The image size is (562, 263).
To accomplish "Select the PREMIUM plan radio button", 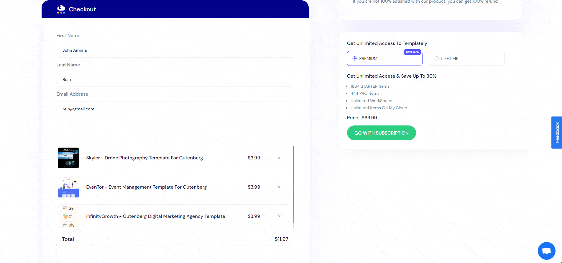I will [355, 58].
